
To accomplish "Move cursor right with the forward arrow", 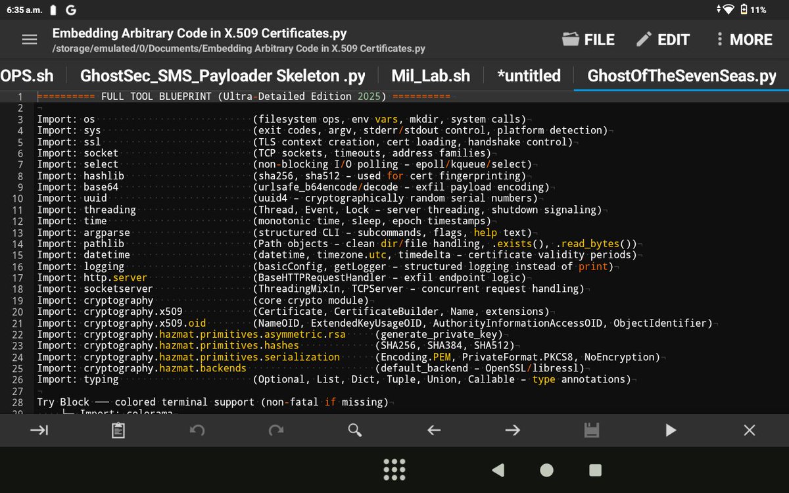I will click(x=513, y=431).
